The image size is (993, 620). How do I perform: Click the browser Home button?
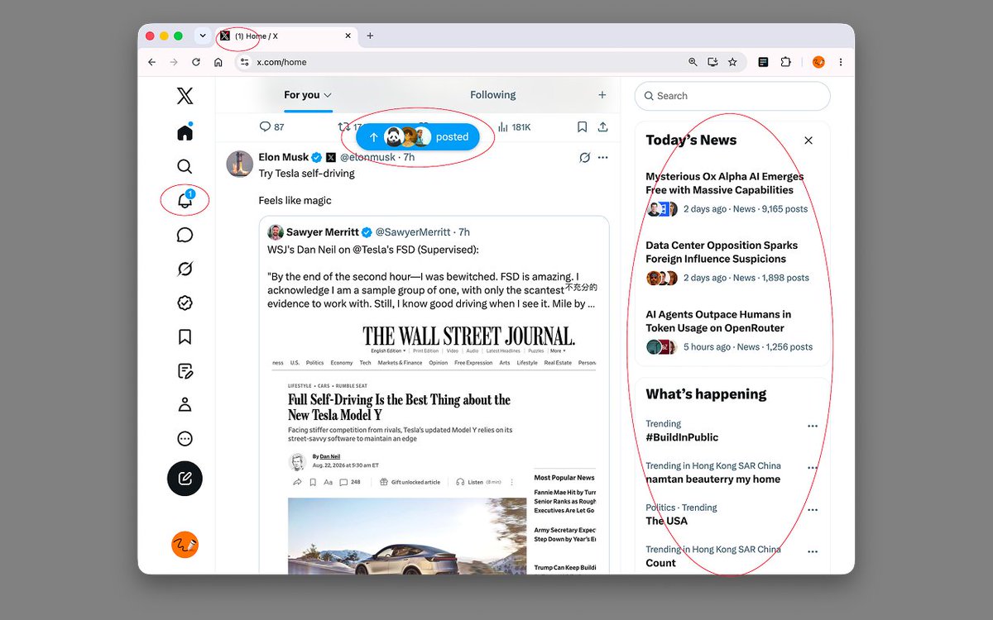[218, 62]
